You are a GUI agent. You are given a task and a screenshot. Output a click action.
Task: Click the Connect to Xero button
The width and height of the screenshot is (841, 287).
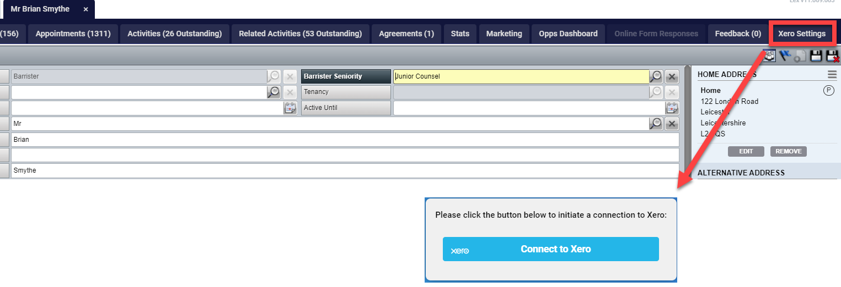coord(550,249)
